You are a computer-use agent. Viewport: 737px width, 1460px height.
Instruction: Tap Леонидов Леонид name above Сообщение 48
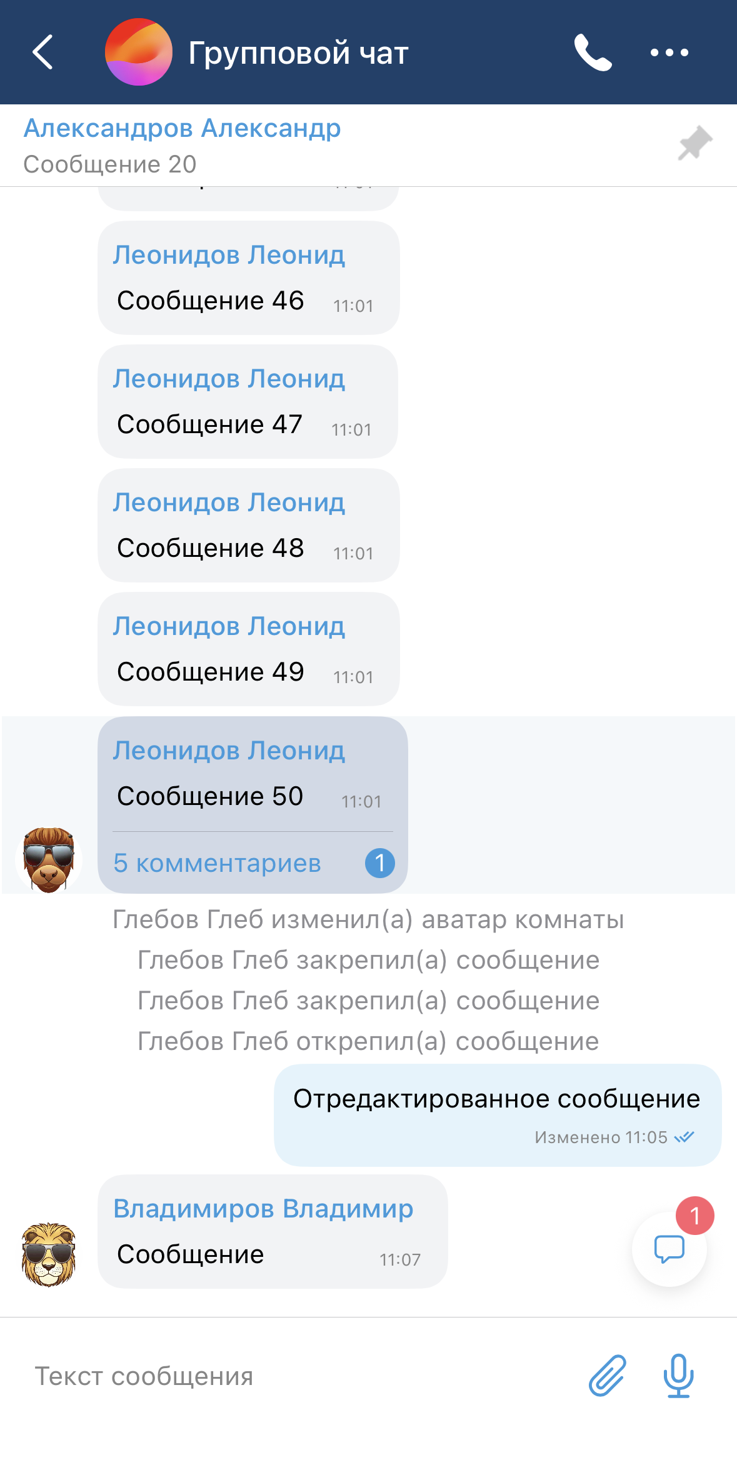coord(229,502)
